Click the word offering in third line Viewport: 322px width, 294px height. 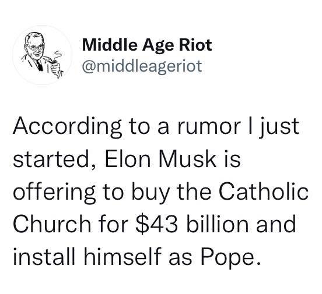tap(54, 192)
